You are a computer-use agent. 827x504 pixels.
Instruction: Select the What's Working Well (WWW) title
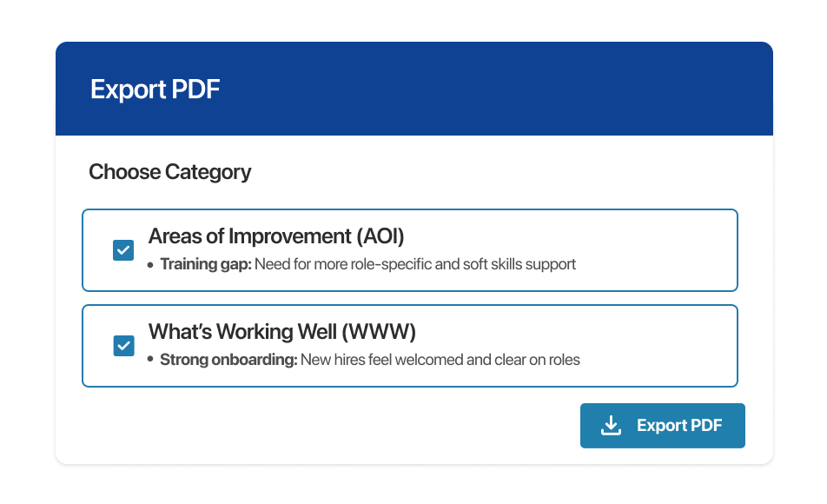pos(282,331)
